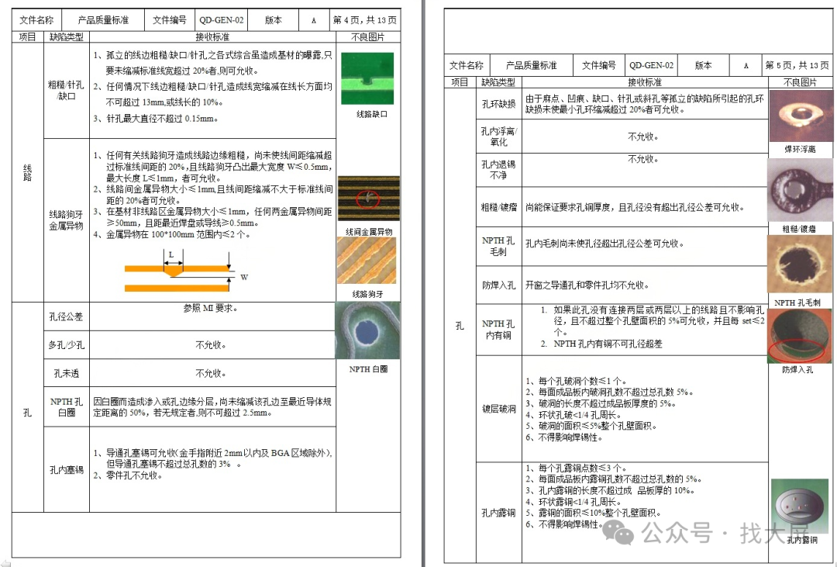Click the 线路缺口 defect photo

(367, 78)
